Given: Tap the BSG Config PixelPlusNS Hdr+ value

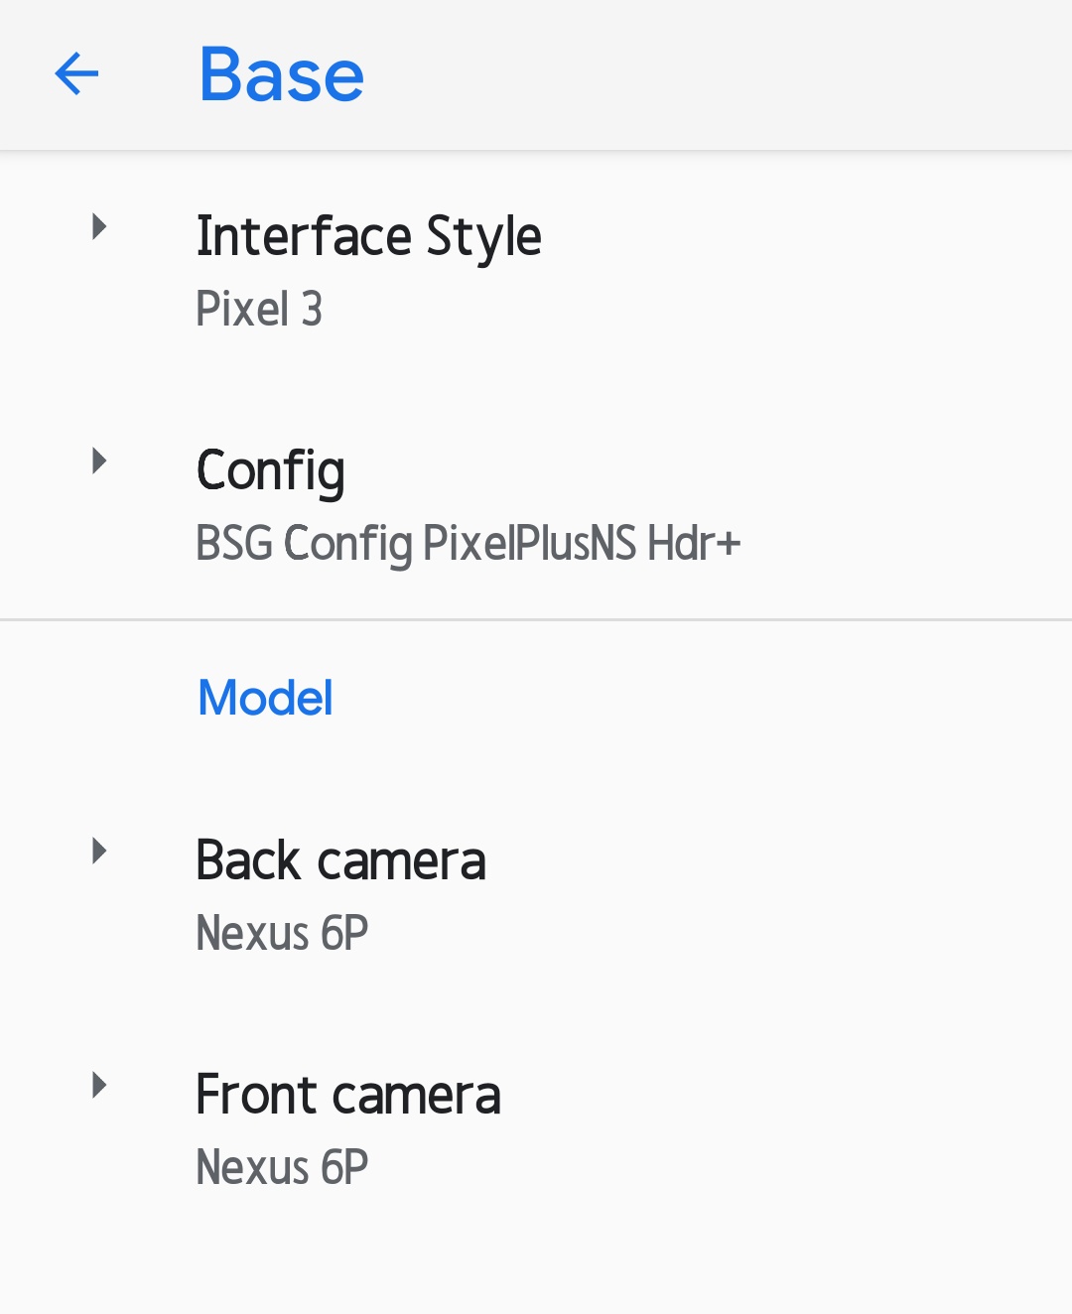Looking at the screenshot, I should pos(468,544).
